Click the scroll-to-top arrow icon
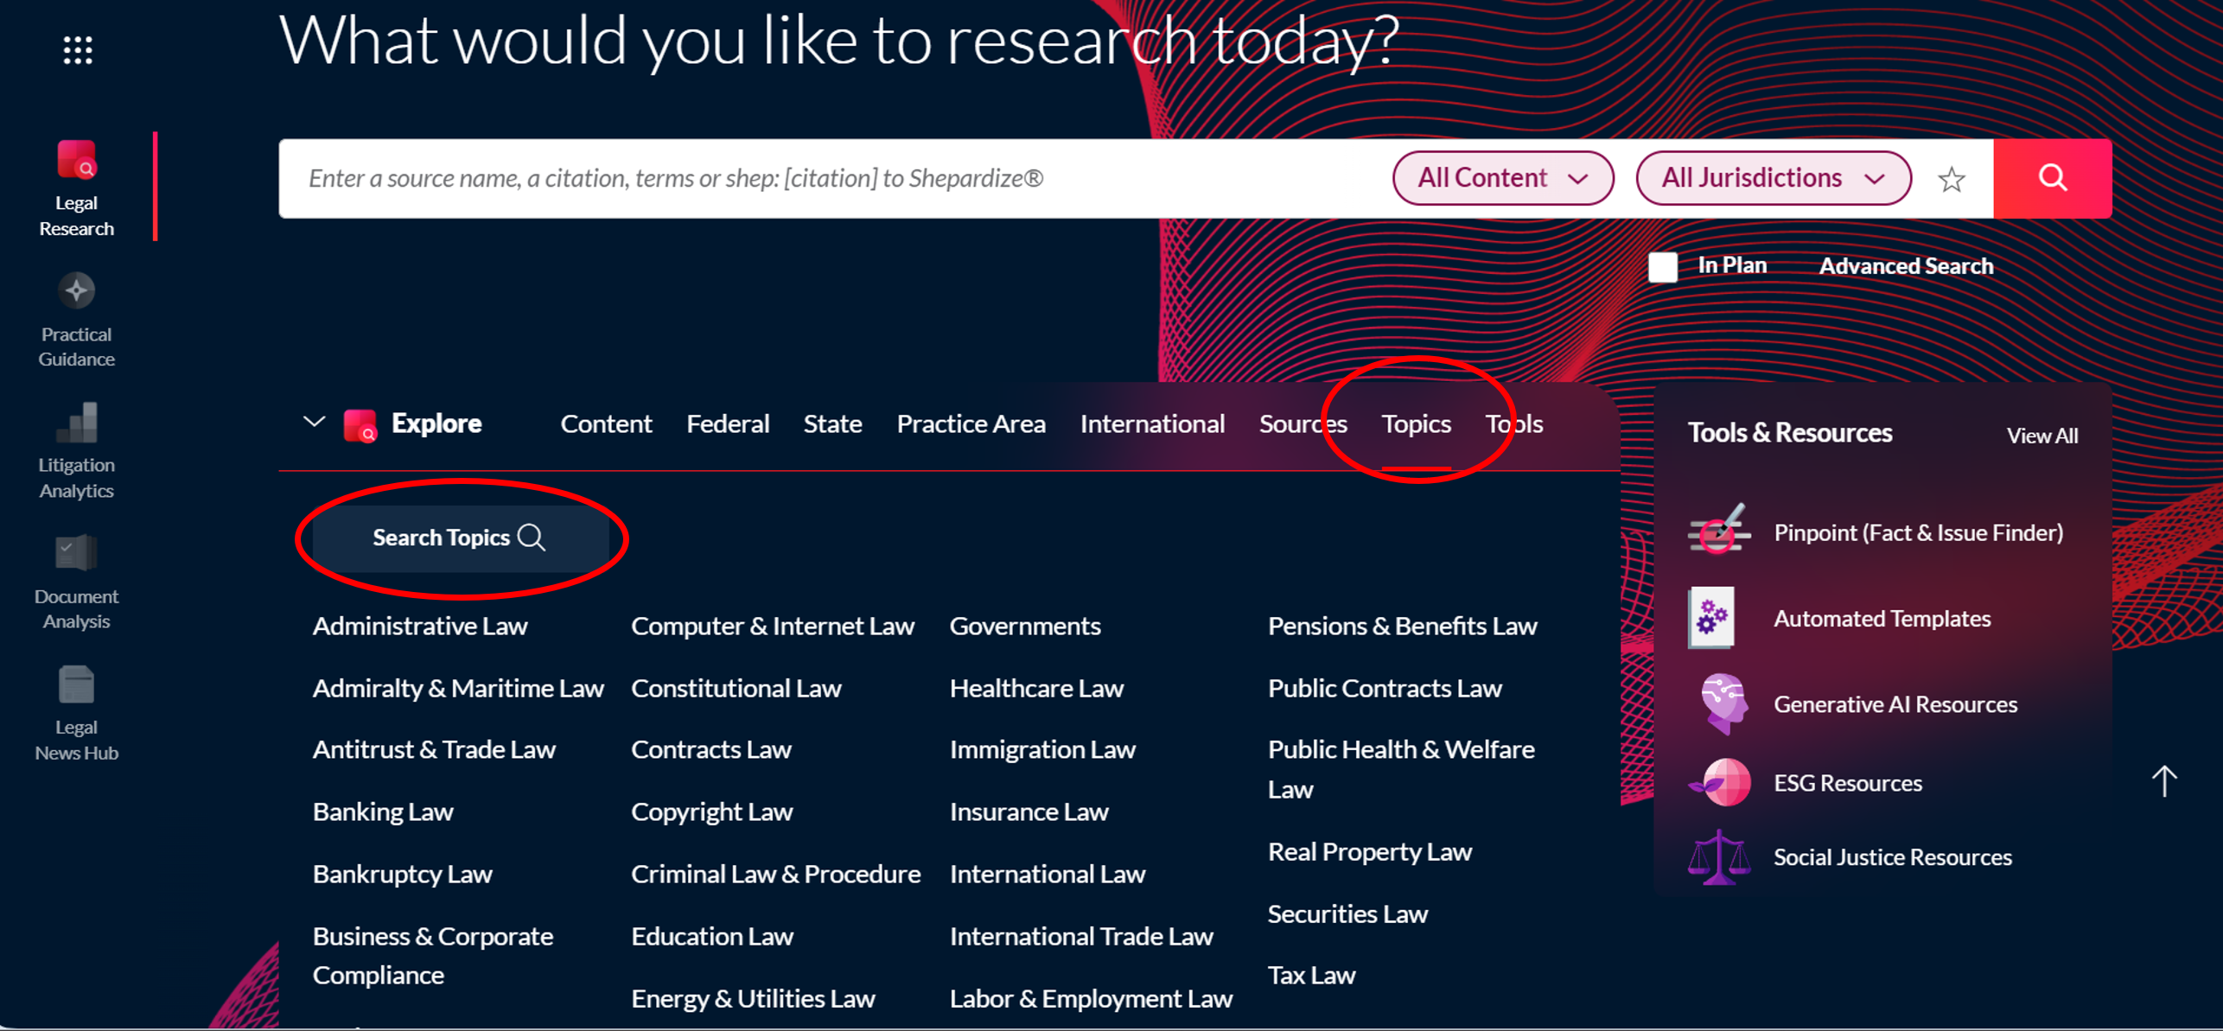Viewport: 2223px width, 1031px height. [x=2163, y=781]
